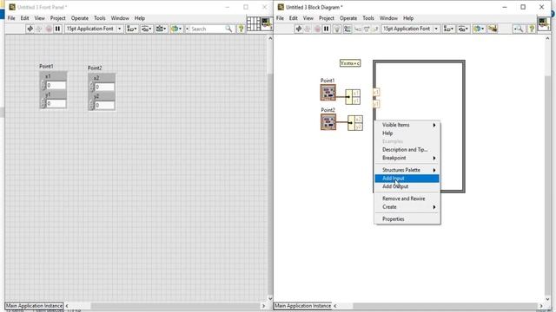Image resolution: width=556 pixels, height=312 pixels.
Task: Select the Point2 cluster terminal on diagram
Action: 328,122
